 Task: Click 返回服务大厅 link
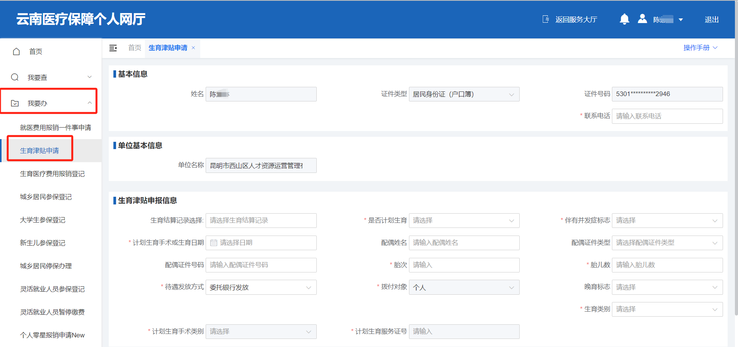click(x=576, y=20)
